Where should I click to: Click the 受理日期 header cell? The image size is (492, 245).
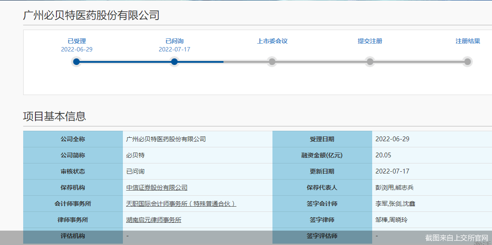coord(322,139)
